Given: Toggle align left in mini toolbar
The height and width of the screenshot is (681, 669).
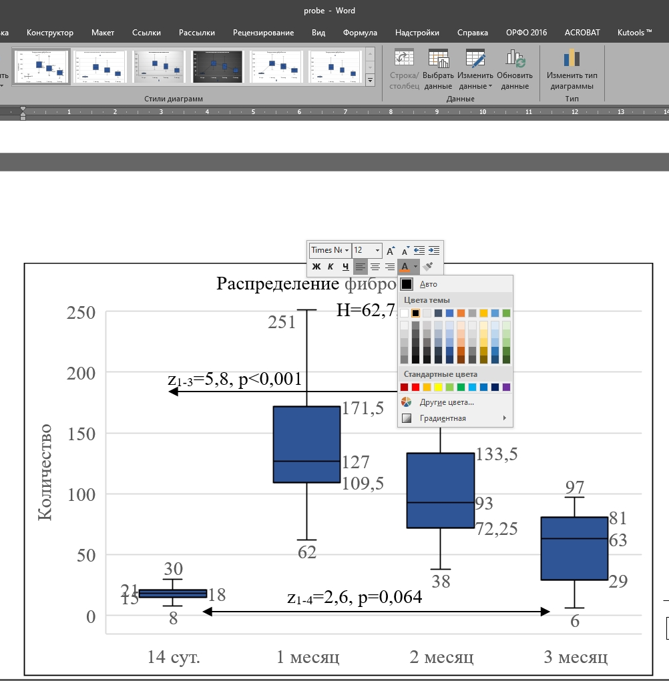Looking at the screenshot, I should click(x=360, y=267).
